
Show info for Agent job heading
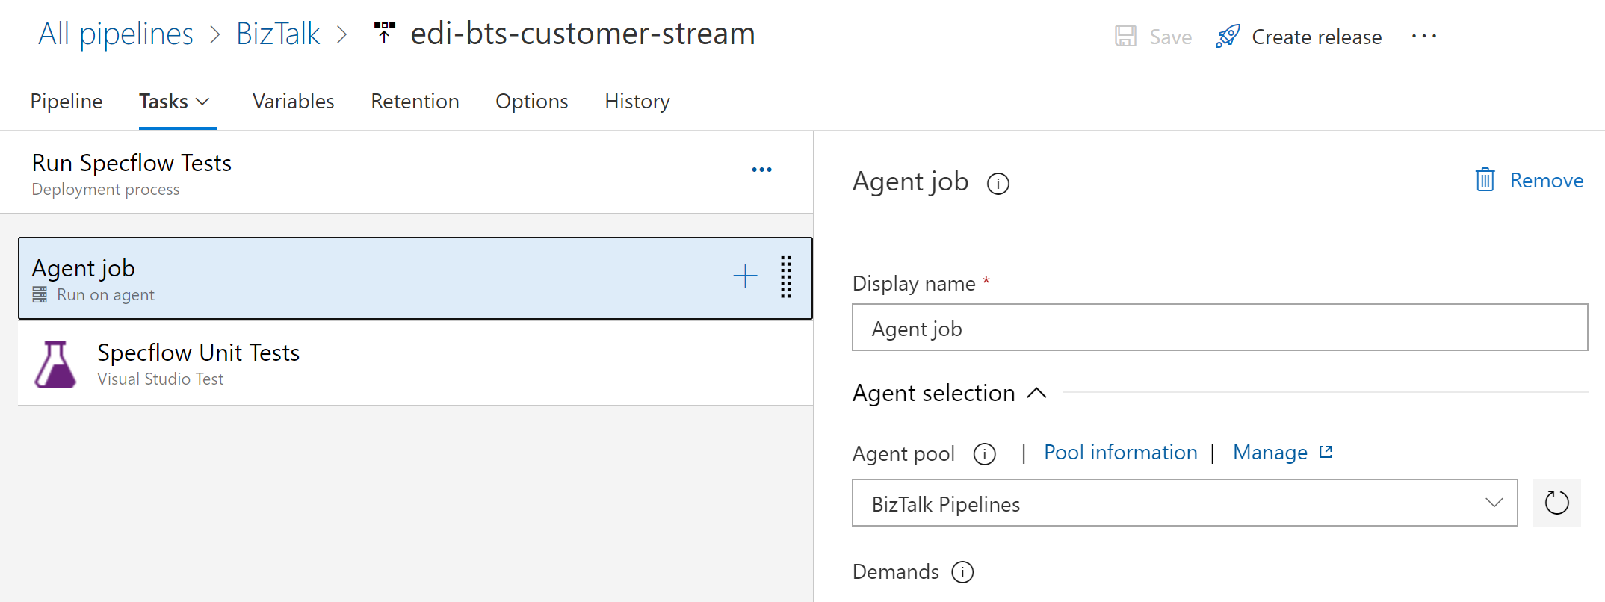(x=998, y=184)
